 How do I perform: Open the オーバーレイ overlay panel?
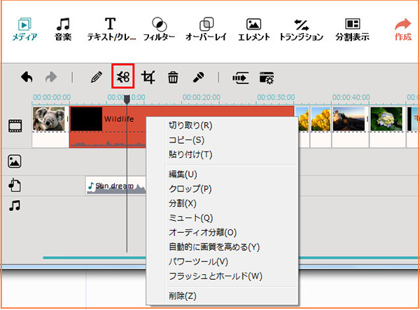[x=206, y=29]
